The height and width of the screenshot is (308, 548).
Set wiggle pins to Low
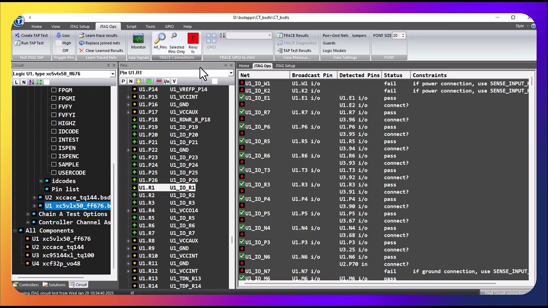[63, 36]
